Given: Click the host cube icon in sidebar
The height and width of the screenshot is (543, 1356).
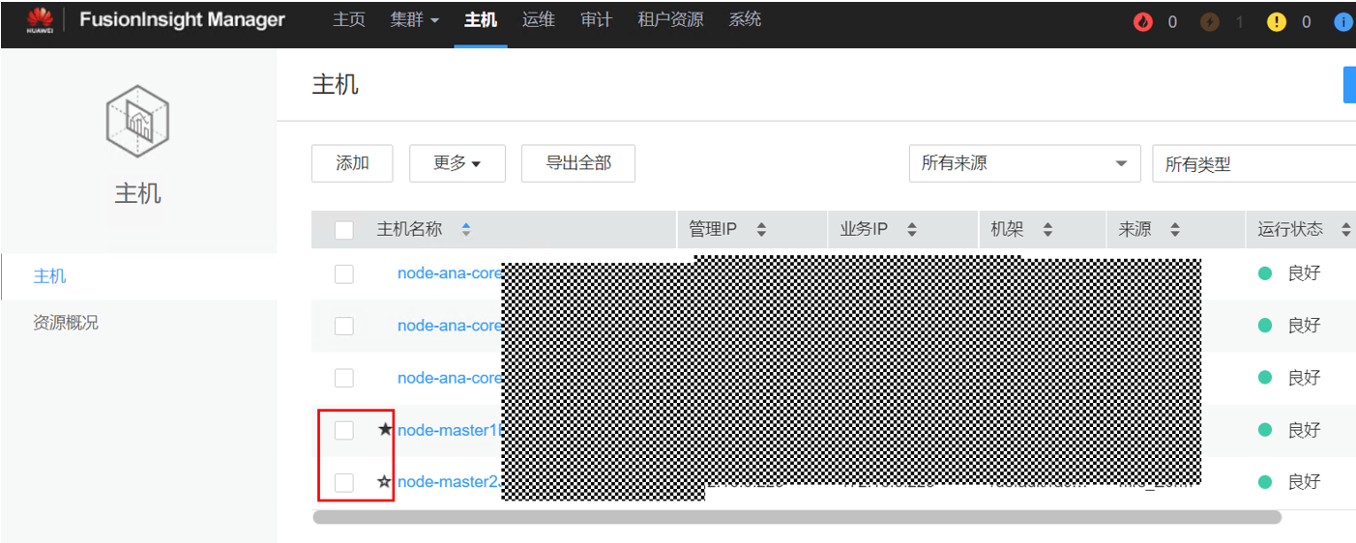Looking at the screenshot, I should tap(137, 120).
